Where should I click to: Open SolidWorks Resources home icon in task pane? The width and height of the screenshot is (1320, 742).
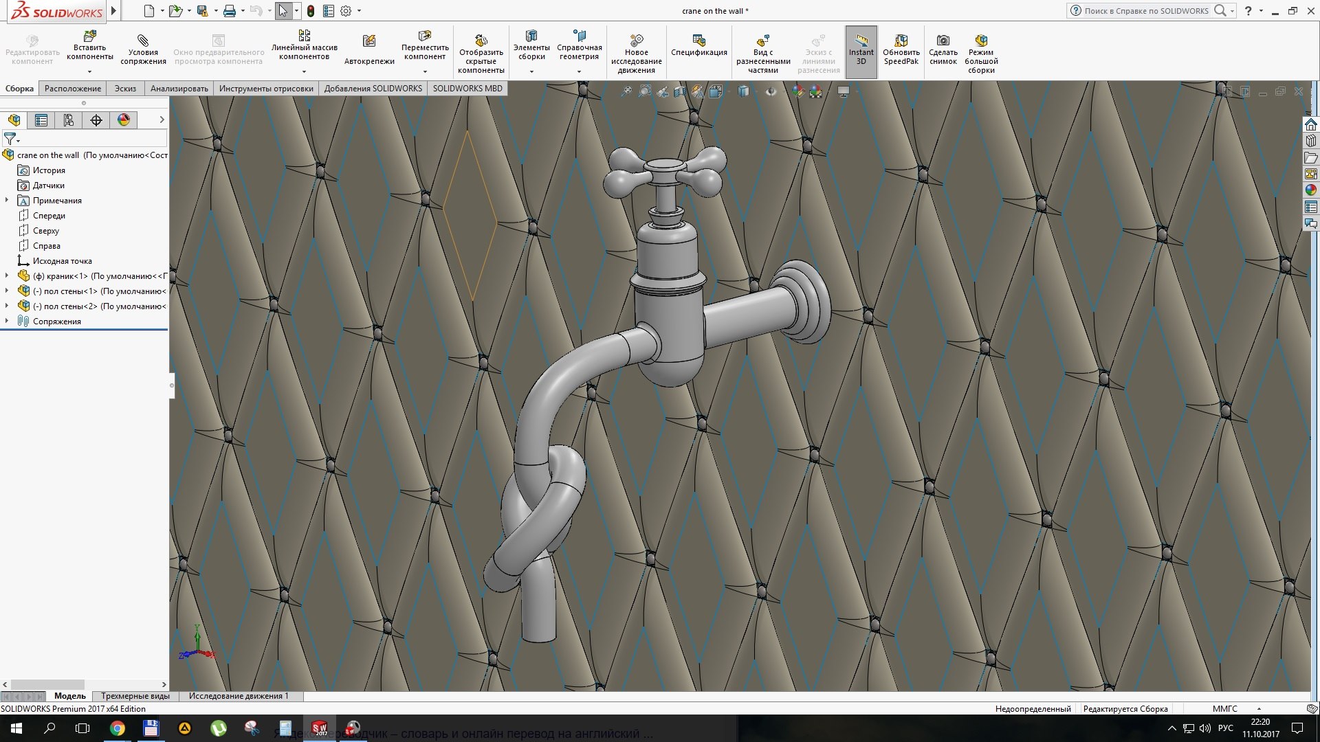[1311, 124]
